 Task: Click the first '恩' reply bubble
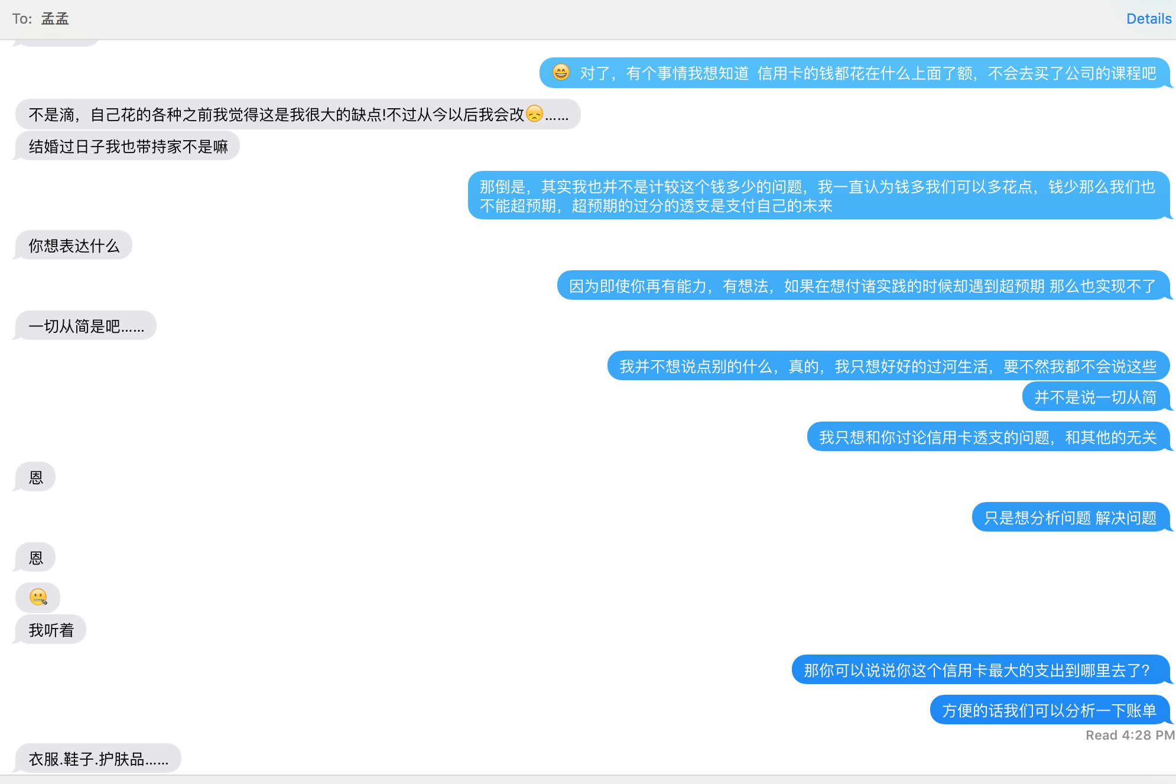[x=36, y=477]
